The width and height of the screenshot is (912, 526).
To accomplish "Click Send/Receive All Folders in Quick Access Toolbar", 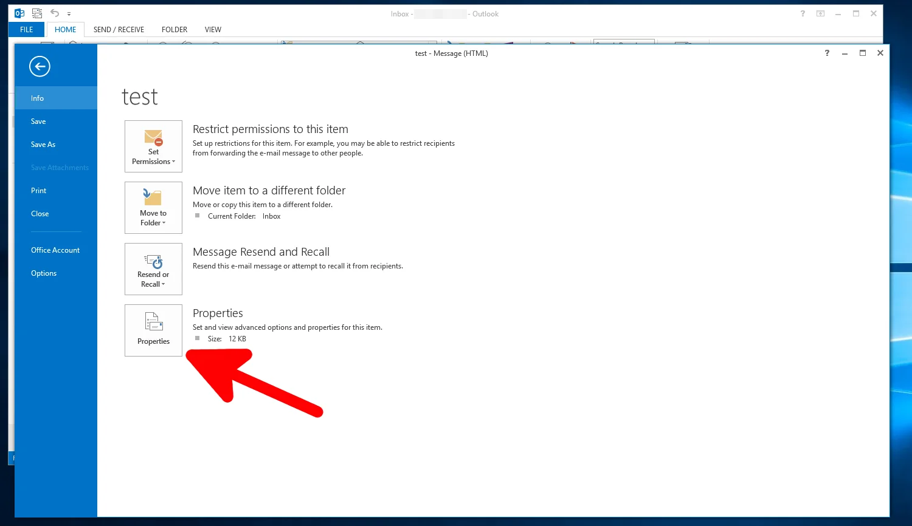I will click(36, 13).
